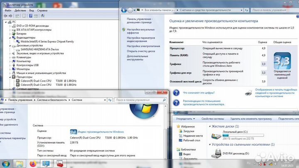The image size is (299, 168).
Task: Open Настройка электропитания
Action: coord(143,46)
